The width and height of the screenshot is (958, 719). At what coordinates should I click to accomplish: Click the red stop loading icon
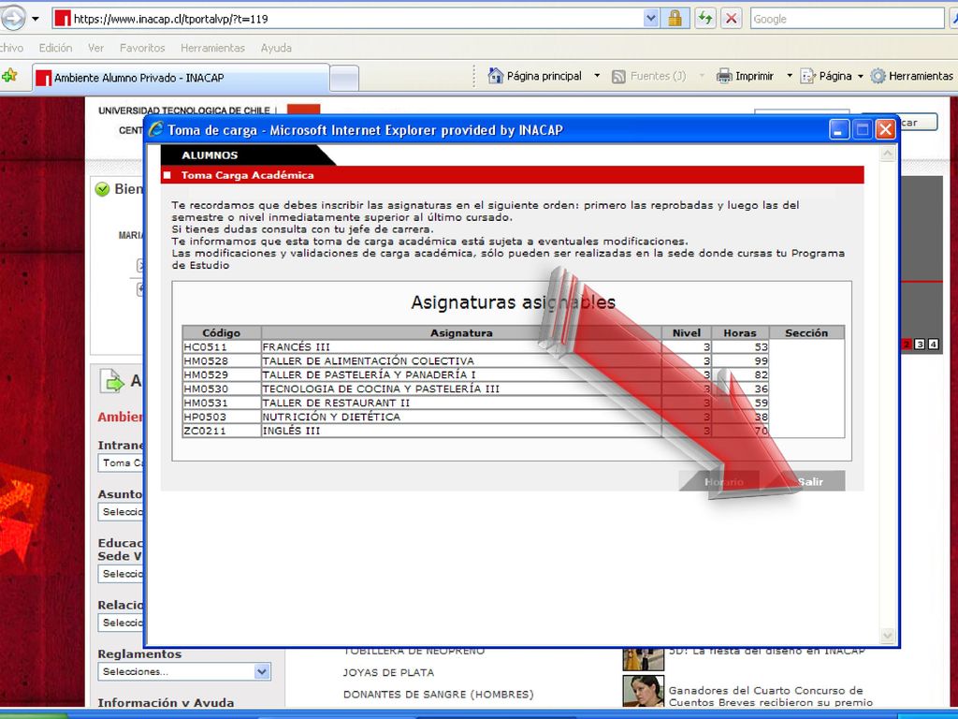click(731, 19)
